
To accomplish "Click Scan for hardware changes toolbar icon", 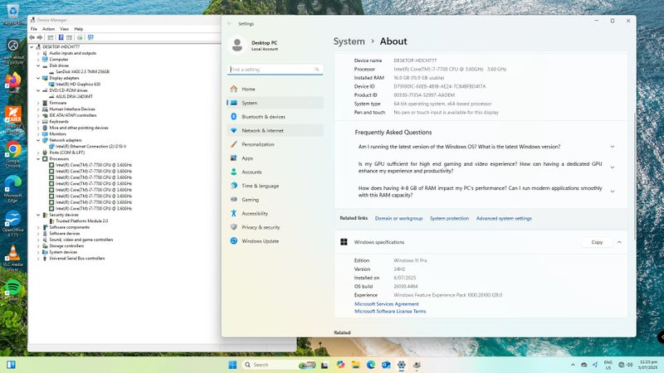I will pyautogui.click(x=90, y=37).
